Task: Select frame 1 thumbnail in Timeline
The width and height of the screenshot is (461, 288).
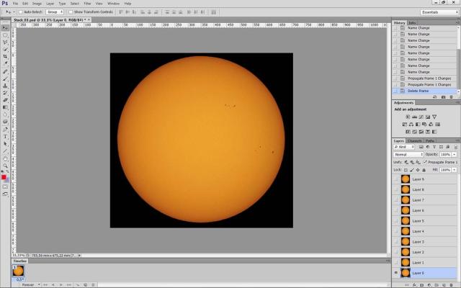Action: (19, 271)
